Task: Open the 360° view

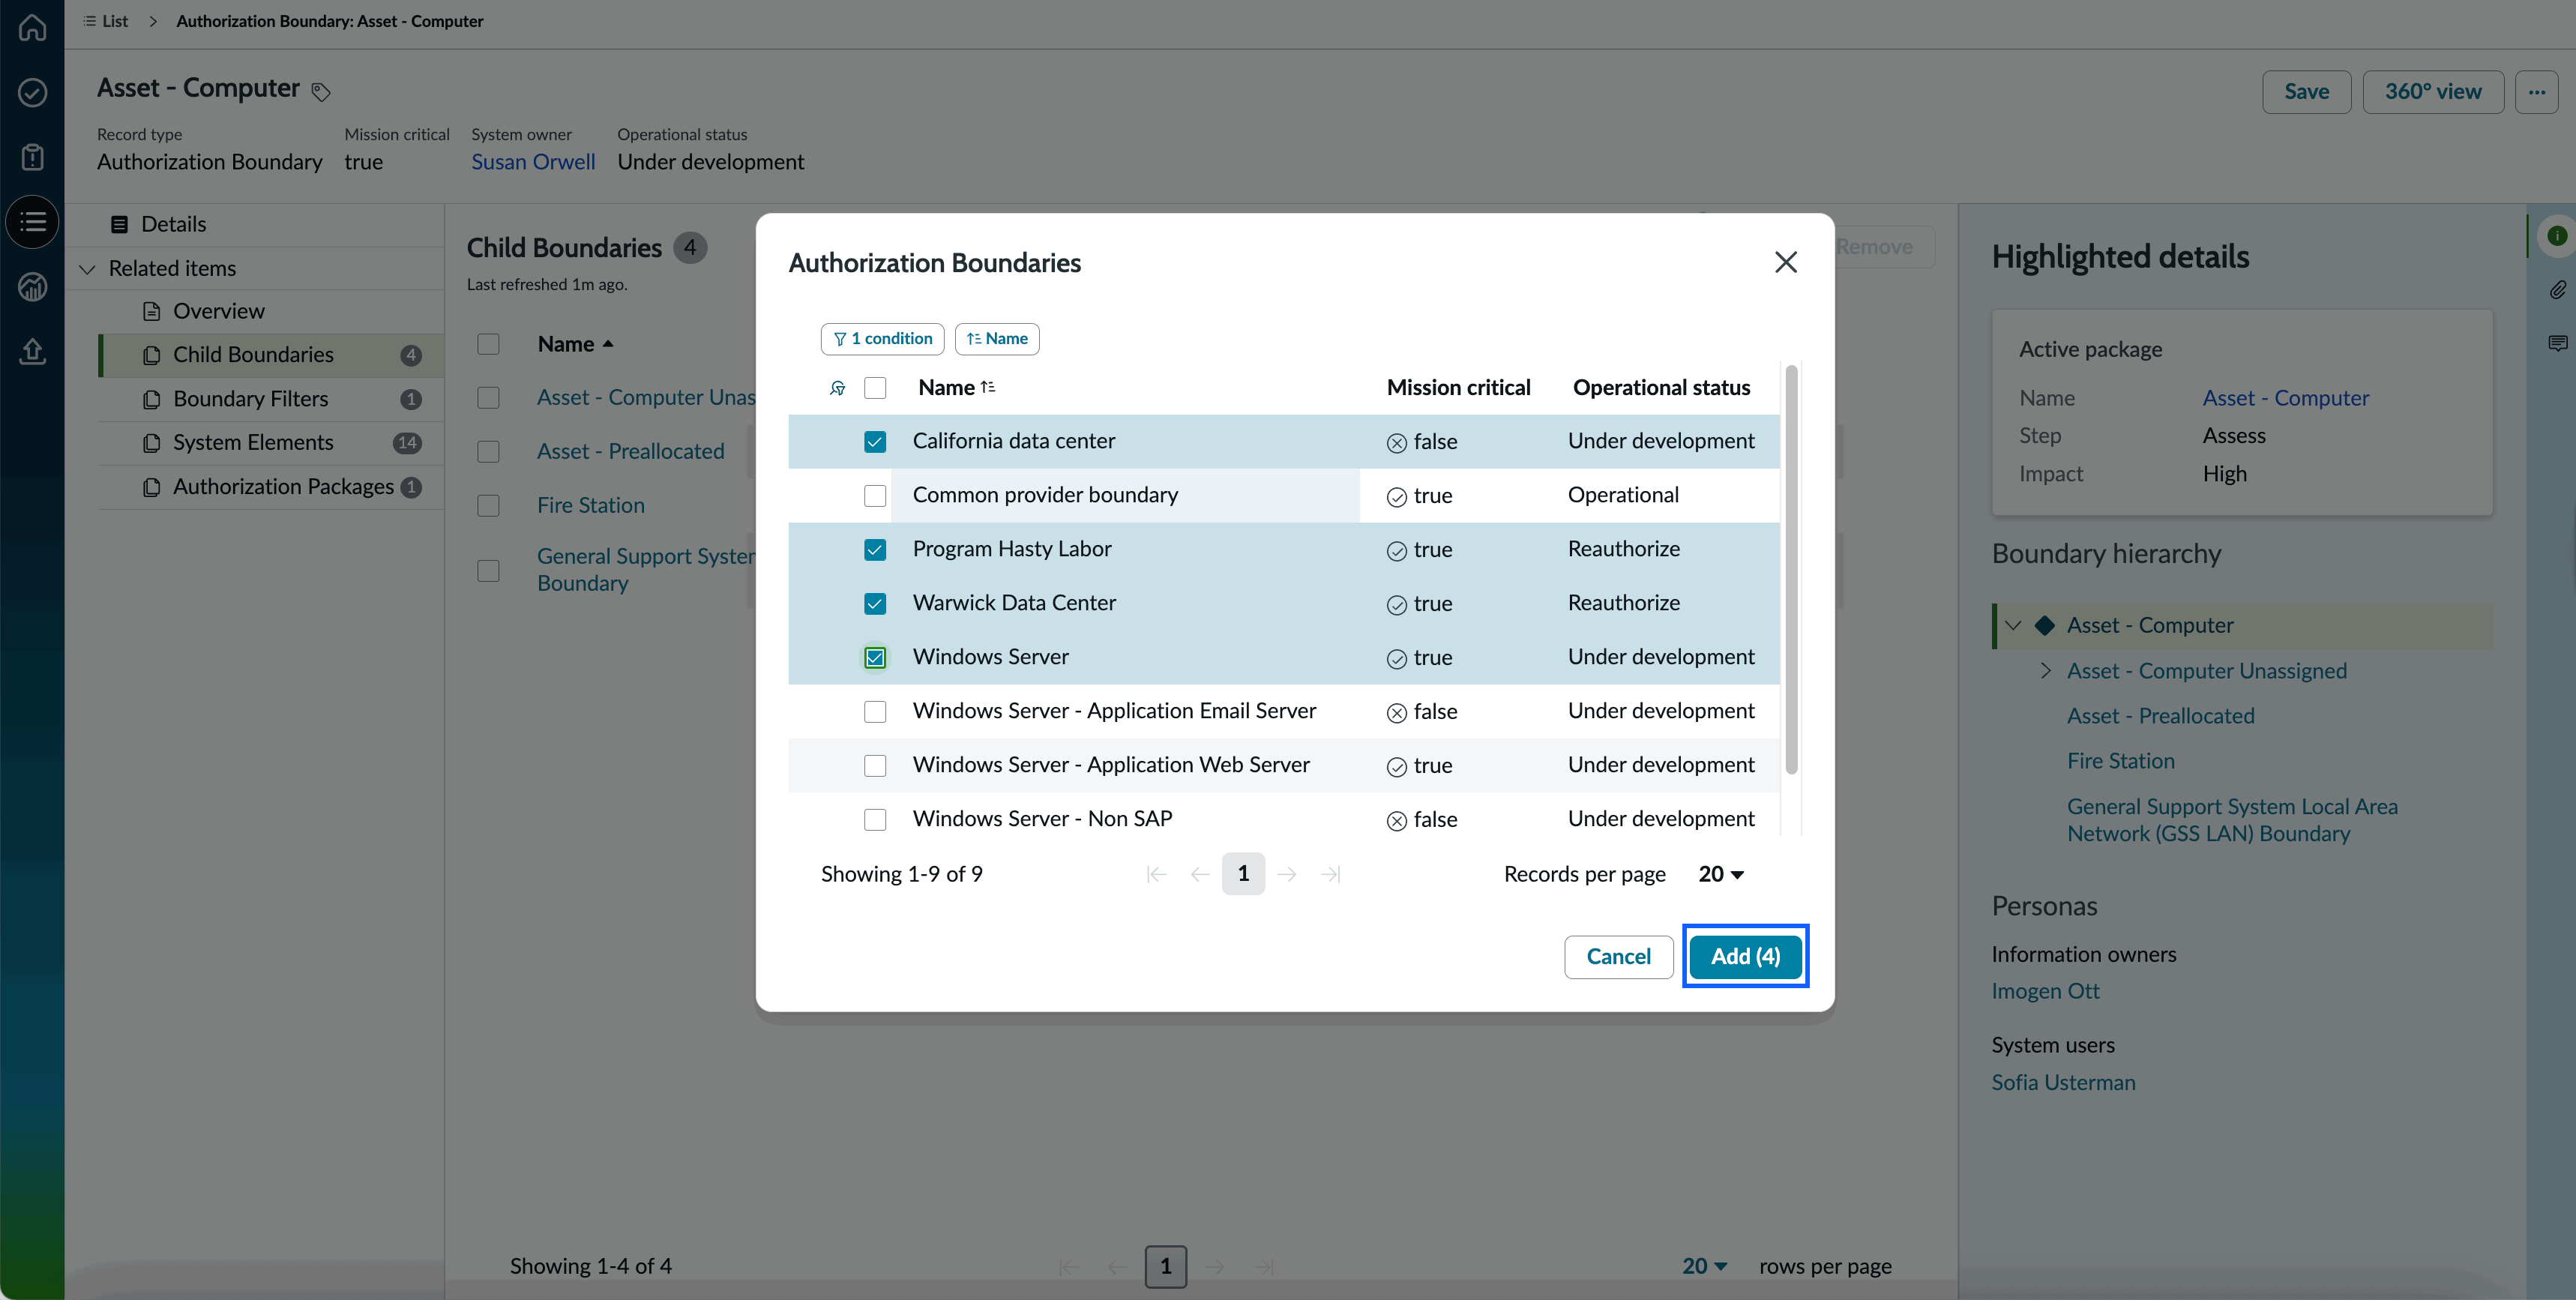Action: [x=2432, y=92]
